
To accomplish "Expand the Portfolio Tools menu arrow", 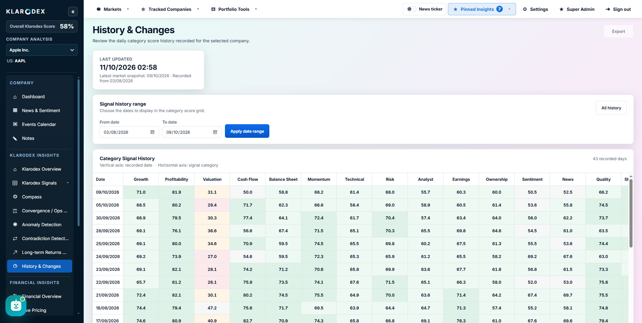I will coord(256,9).
